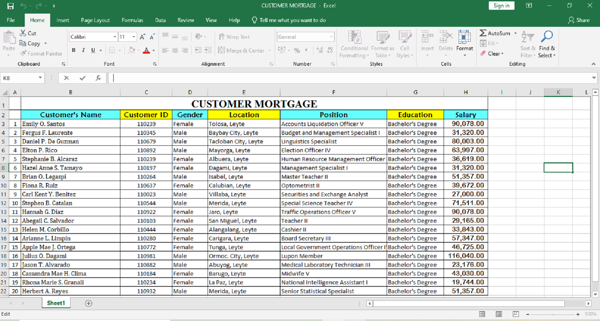Click the Increase Decimal icon
This screenshot has height=321, width=600.
tap(320, 50)
